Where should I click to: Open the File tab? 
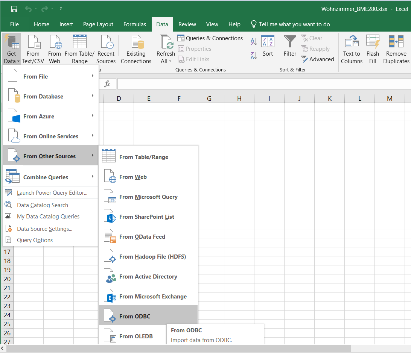14,24
